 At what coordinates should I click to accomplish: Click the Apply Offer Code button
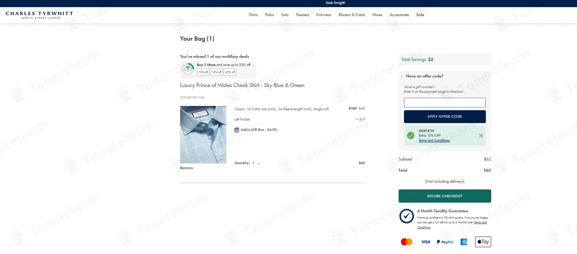point(445,117)
